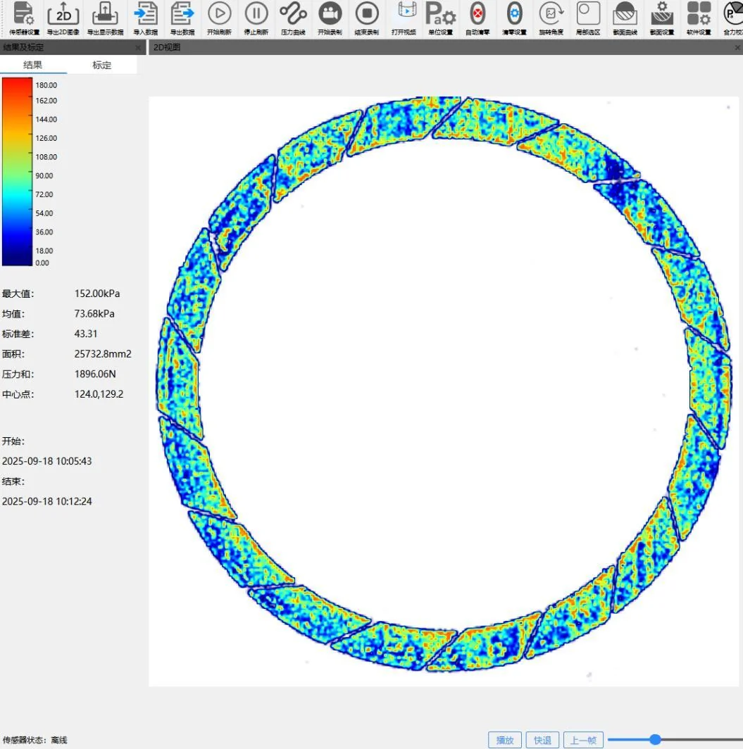Screen dimensions: 743x749
Task: Click the standard deviation value 43.31
Action: point(85,334)
